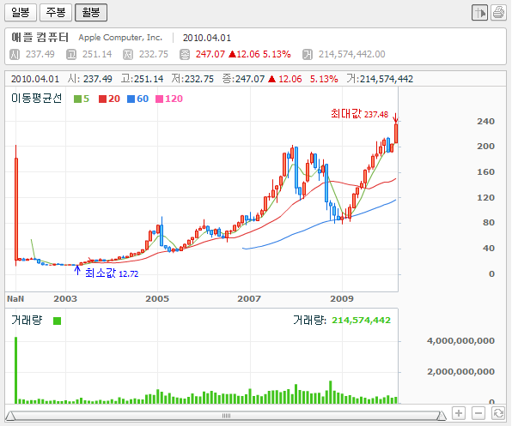The image size is (512, 426).
Task: Toggle the crosshair cursor tool icon
Action: [479, 13]
